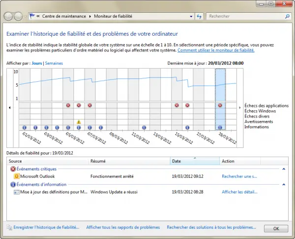Click application failure icon in selected 19/03/2012 column
295x239 pixels.
(x=220, y=105)
